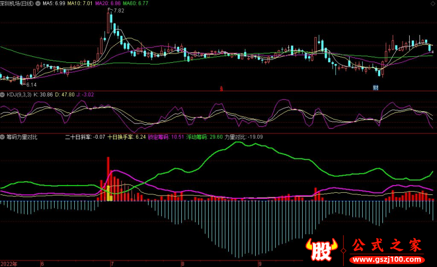Click the MA10: 7.01 label

pos(80,3)
